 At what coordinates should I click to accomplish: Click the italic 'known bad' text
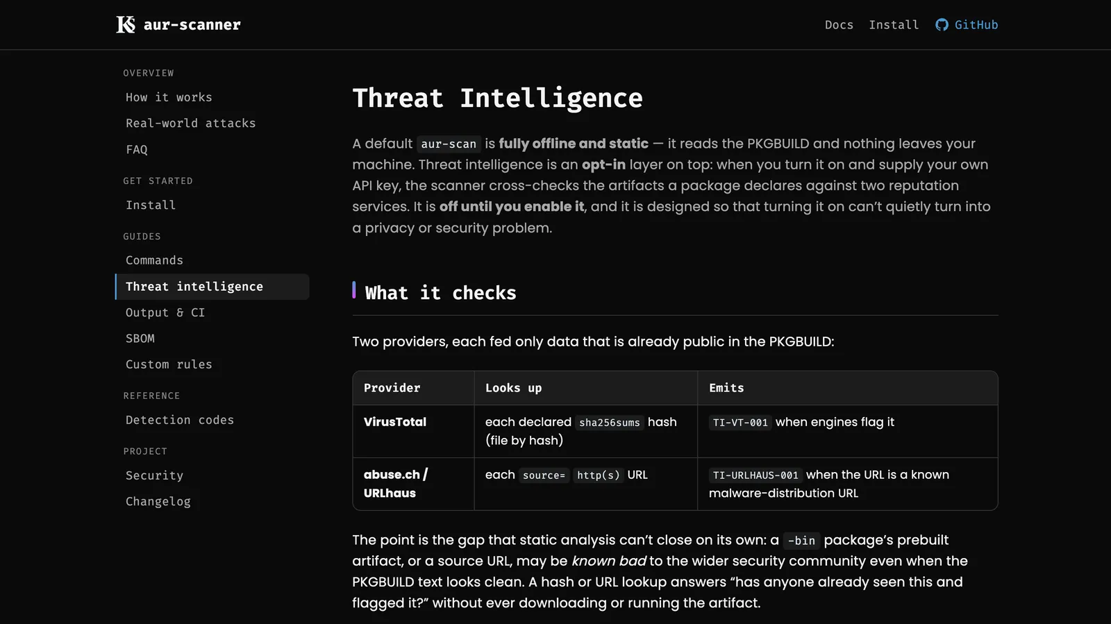pyautogui.click(x=608, y=561)
